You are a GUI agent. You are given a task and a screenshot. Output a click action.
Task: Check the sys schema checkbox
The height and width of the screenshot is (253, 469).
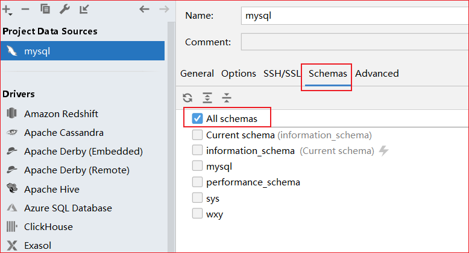click(197, 198)
